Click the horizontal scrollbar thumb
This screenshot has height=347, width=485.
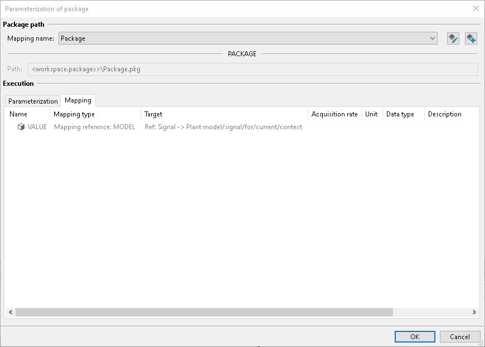tap(204, 312)
